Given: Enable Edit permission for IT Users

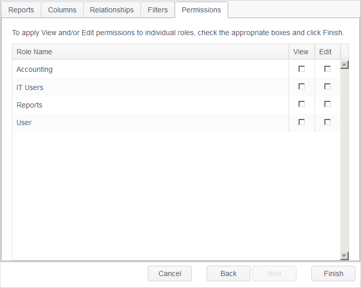Looking at the screenshot, I should (x=327, y=86).
